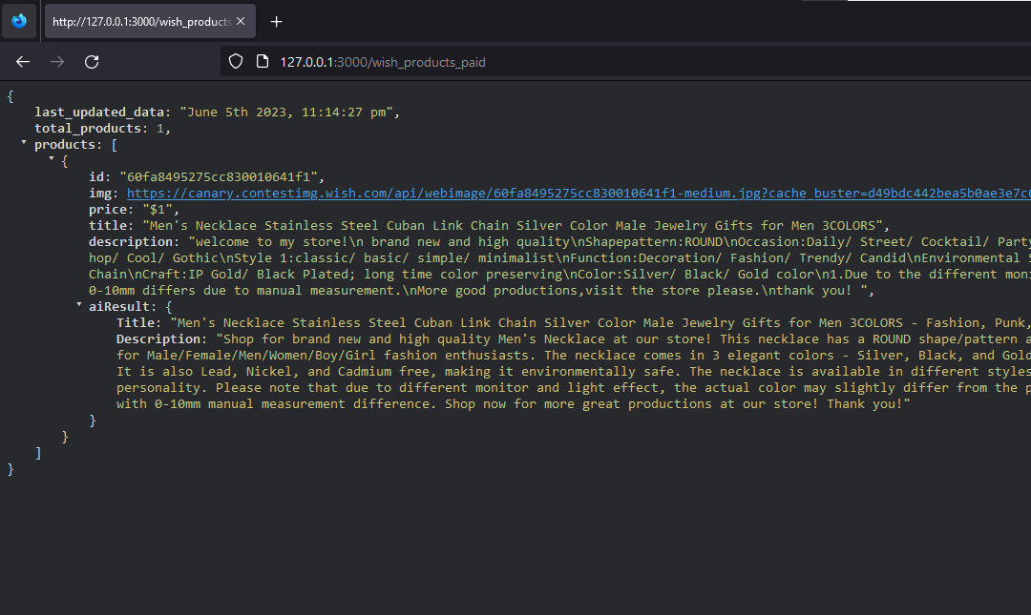This screenshot has width=1031, height=615.
Task: Open a new tab using the plus icon
Action: point(276,20)
